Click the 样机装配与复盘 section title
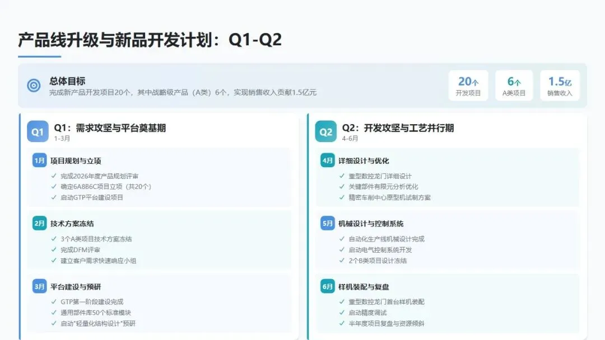The height and width of the screenshot is (340, 605). (x=364, y=287)
